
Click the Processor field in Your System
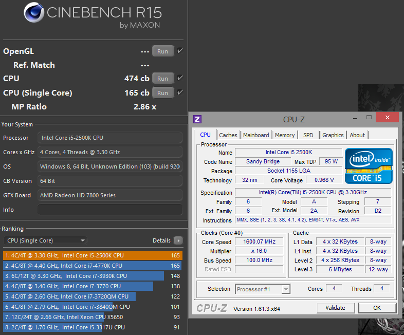tap(110, 138)
